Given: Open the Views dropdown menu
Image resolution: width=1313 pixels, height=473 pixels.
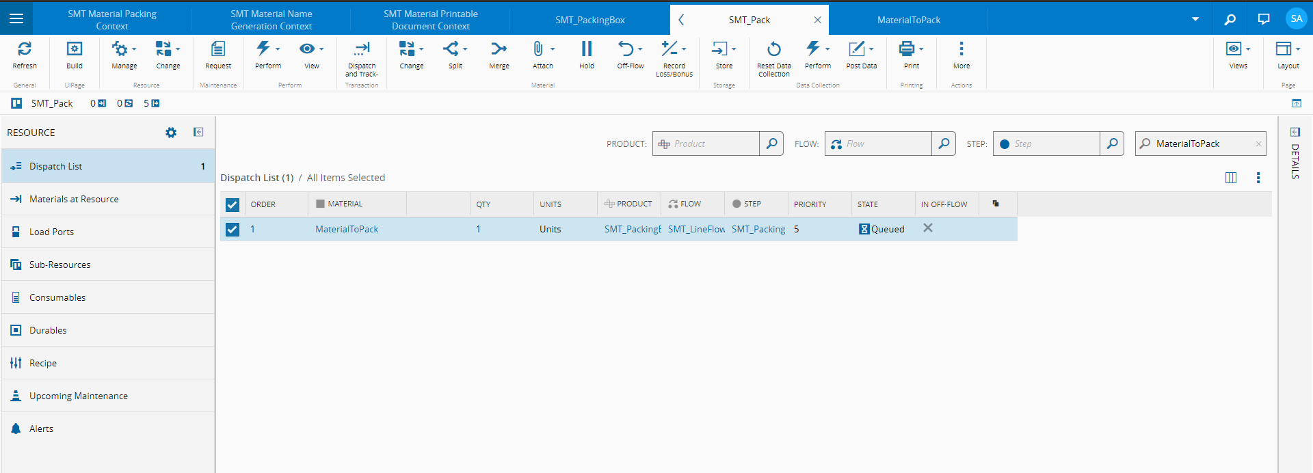Looking at the screenshot, I should (x=1247, y=49).
